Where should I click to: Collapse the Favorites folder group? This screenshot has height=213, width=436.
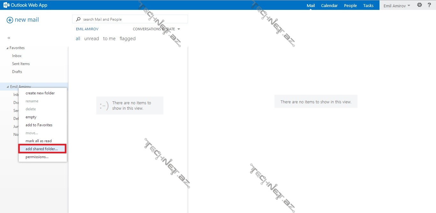coord(8,48)
